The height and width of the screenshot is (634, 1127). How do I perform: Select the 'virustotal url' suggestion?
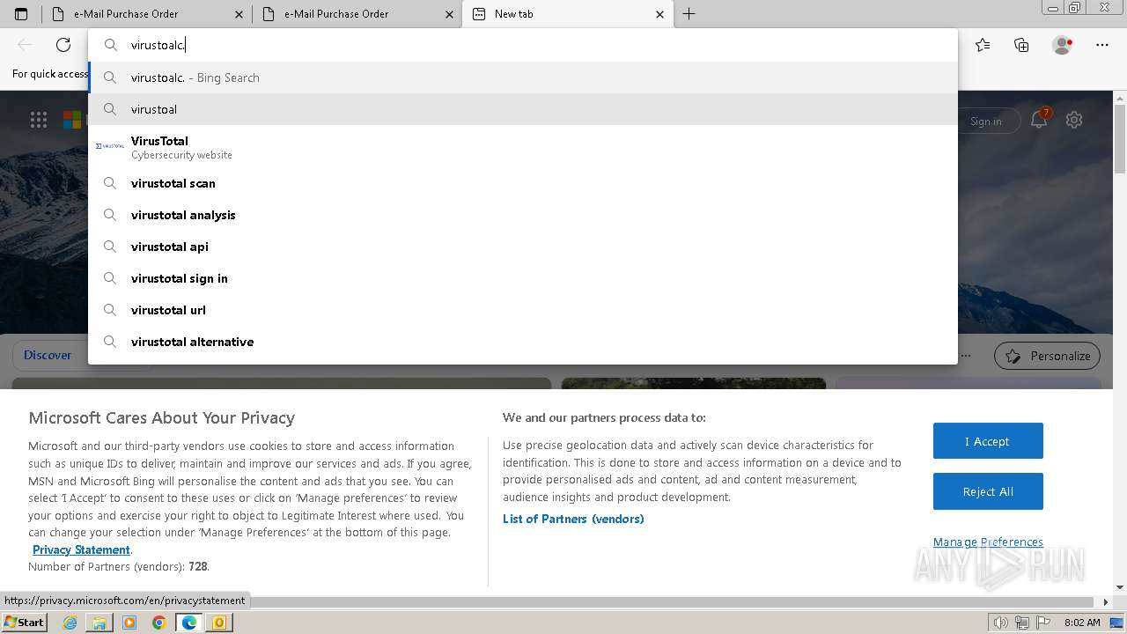[x=523, y=310]
